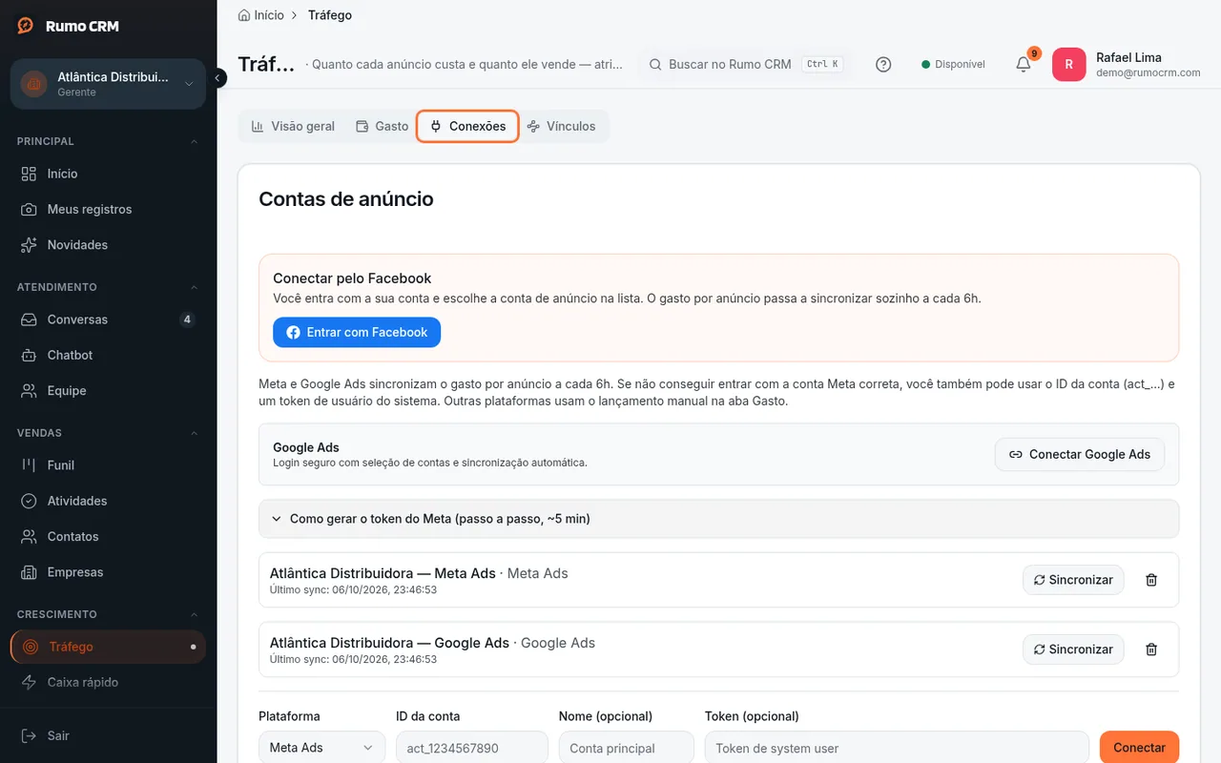Click Conectar Google Ads button

(1080, 454)
